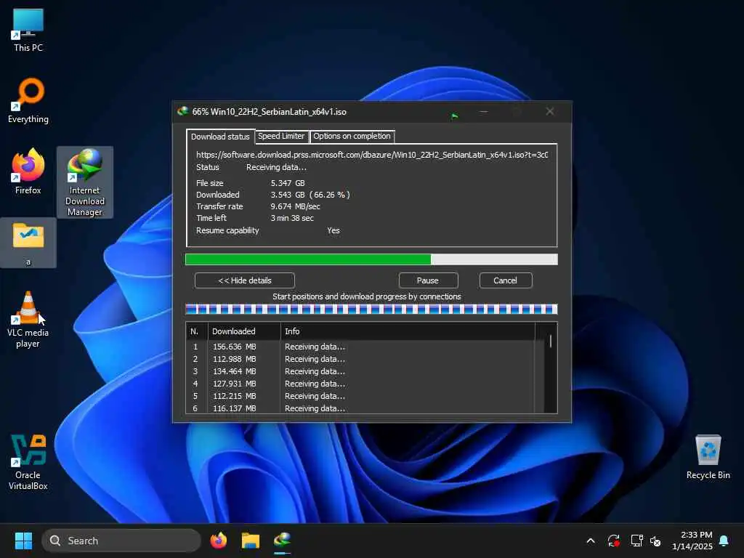The height and width of the screenshot is (558, 744).
Task: Select Internet Download Manager desktop shortcut
Action: pos(85,182)
